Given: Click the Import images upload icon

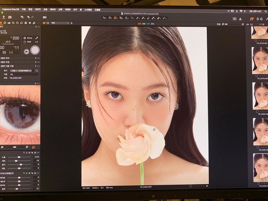Looking at the screenshot, I should pyautogui.click(x=4, y=17).
